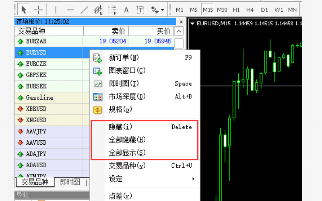Click the 交易品种 column header
This screenshot has width=322, height=201.
[49, 31]
